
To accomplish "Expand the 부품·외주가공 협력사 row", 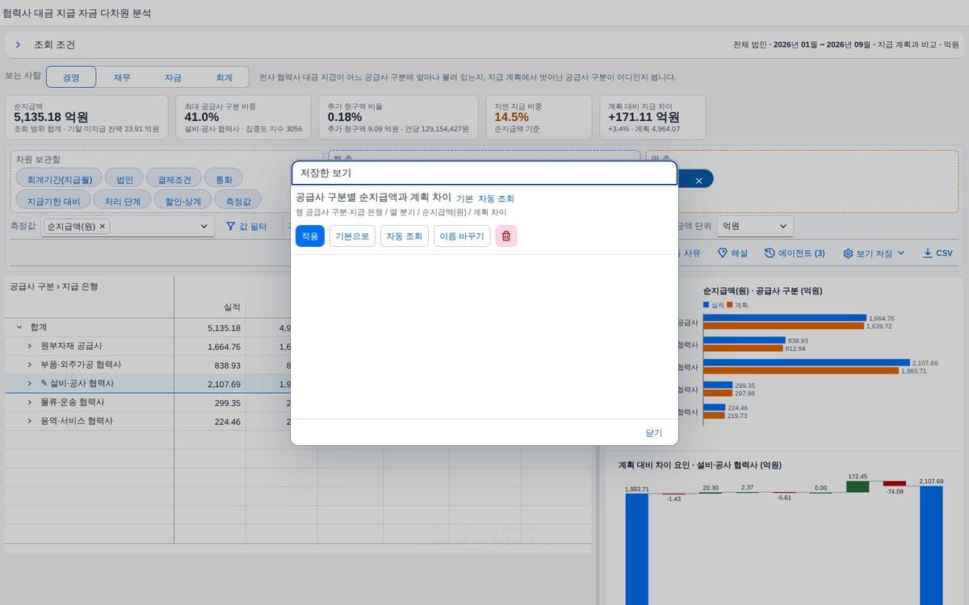I will pos(30,365).
